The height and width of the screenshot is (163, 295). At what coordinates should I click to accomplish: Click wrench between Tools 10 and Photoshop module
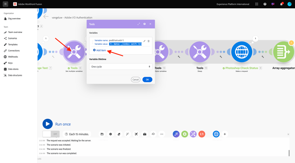pos(221,57)
